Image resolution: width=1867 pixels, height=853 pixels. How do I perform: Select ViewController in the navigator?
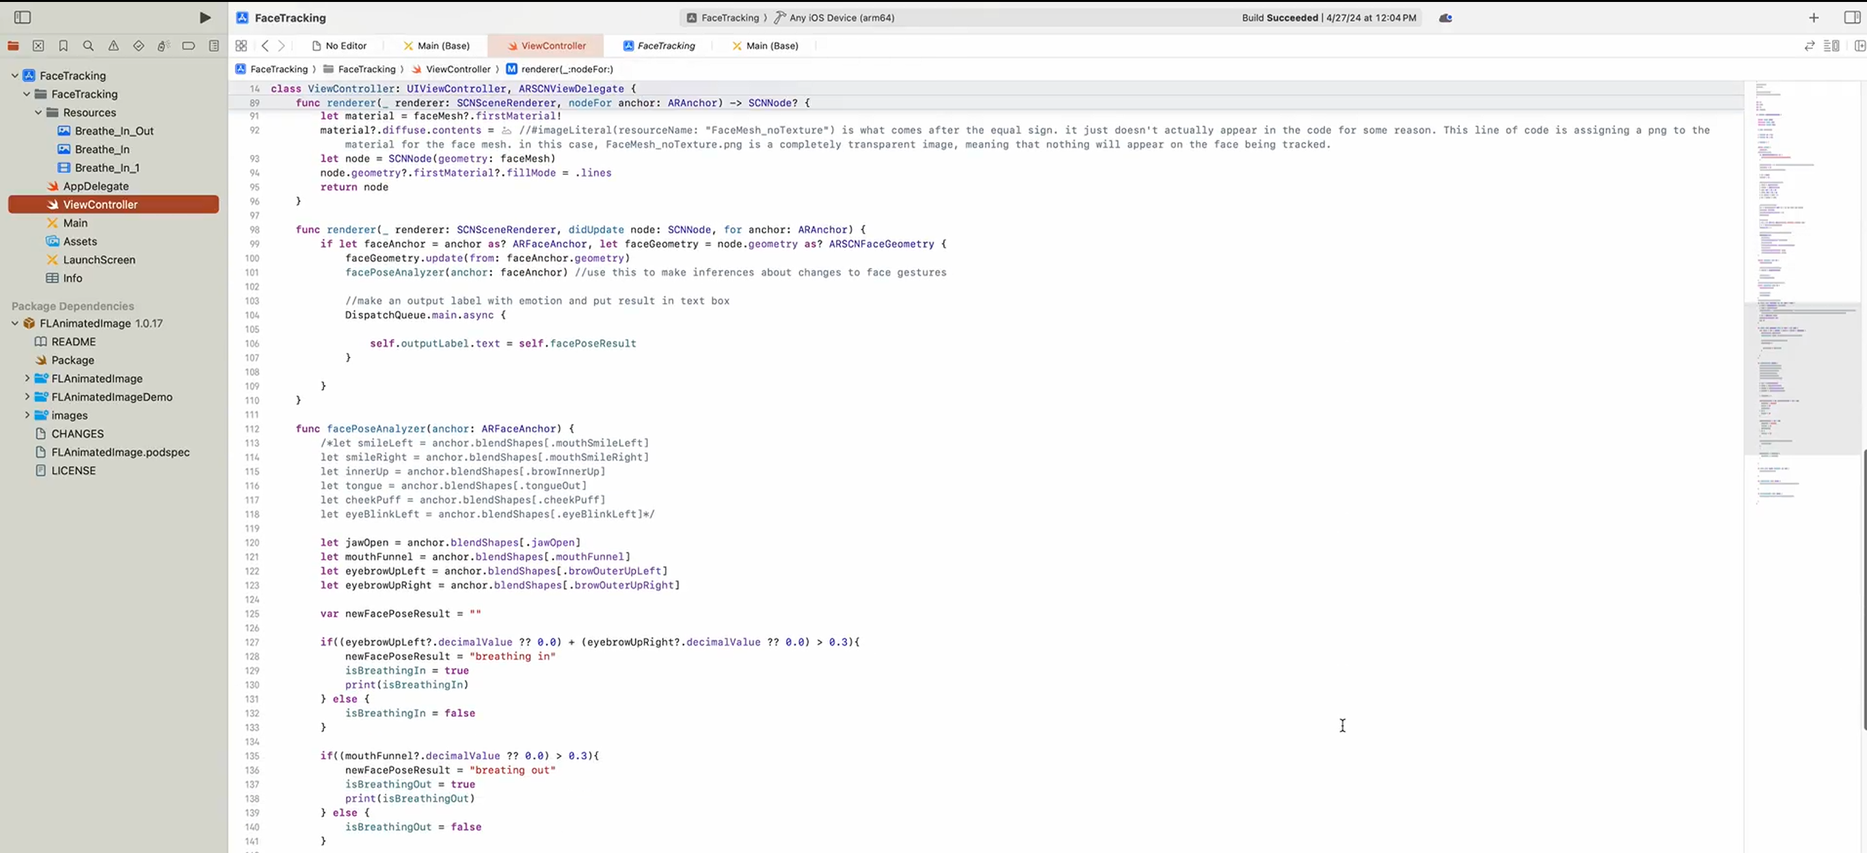(114, 204)
